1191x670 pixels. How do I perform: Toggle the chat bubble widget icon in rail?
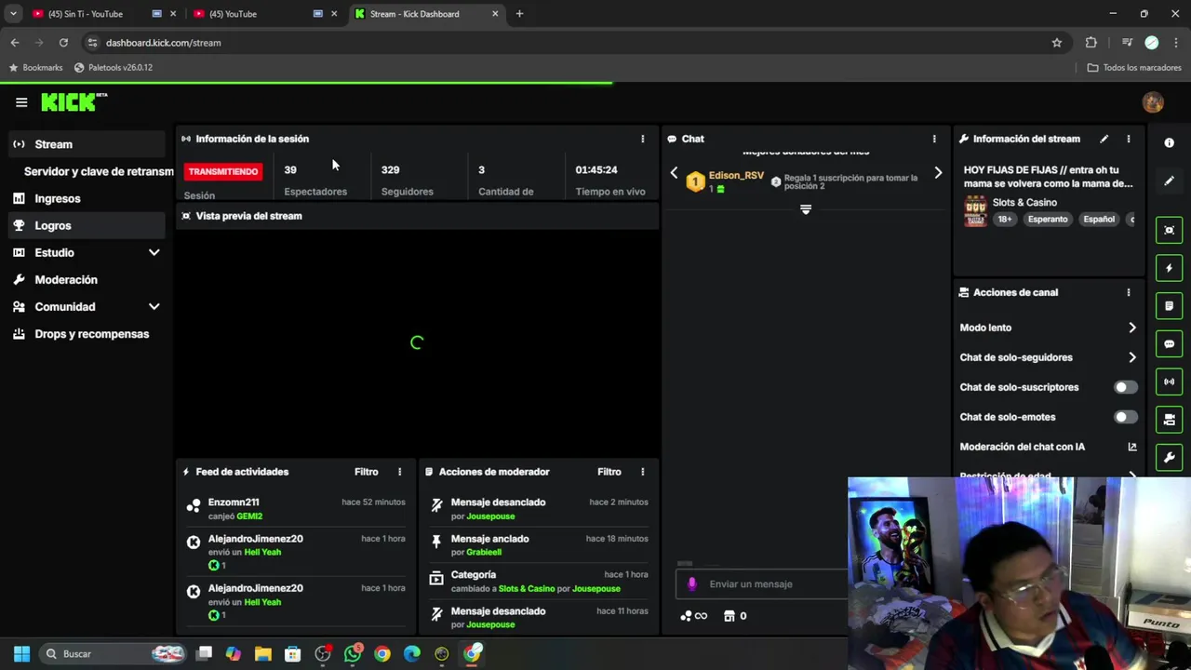tap(1170, 343)
